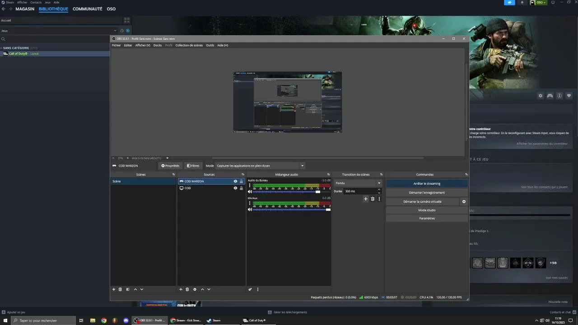Click the Steam announcements megaphone button
Image resolution: width=578 pixels, height=325 pixels.
(509, 2)
